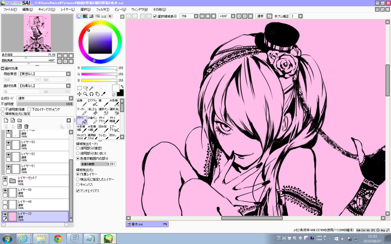391x244 pixels.
Task: Select the Eyedropper color picker tool
Action: (103, 94)
